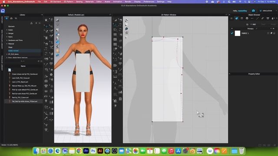The height and width of the screenshot is (156, 278).
Task: Select the blue Fabric tab icon in Object Browser
Action: (x=236, y=18)
